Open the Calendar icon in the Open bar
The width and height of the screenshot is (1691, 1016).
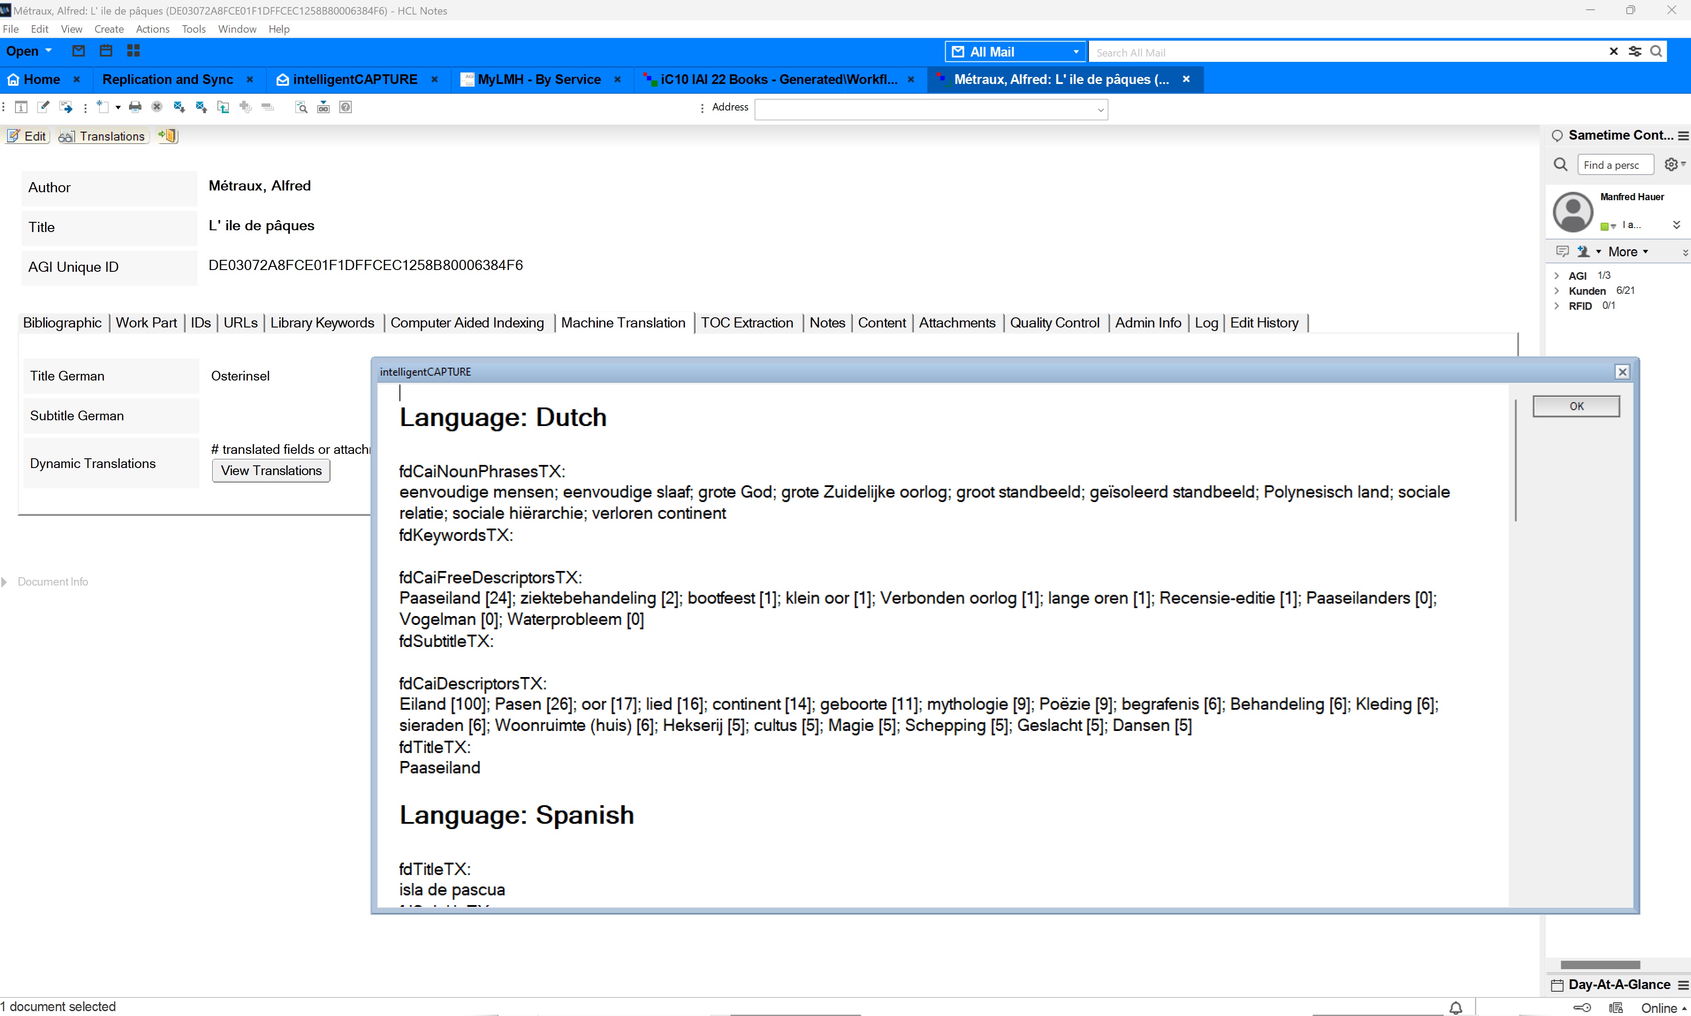pyautogui.click(x=106, y=51)
